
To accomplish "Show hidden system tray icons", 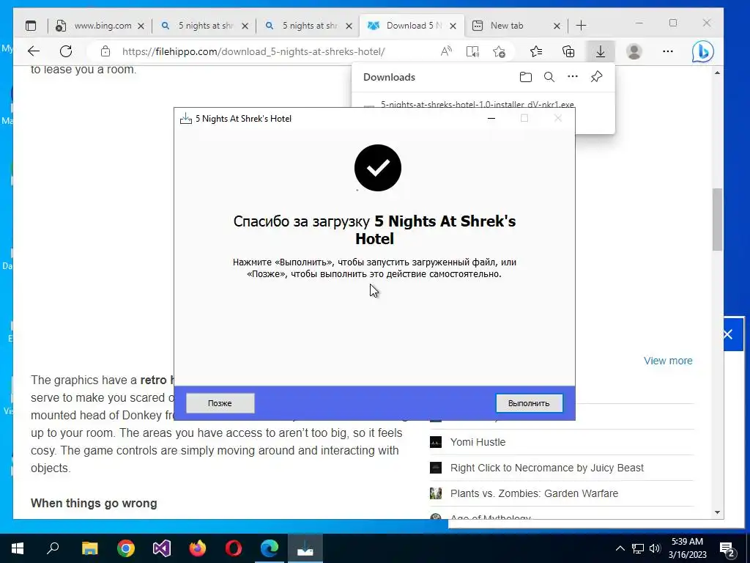I will pos(620,548).
